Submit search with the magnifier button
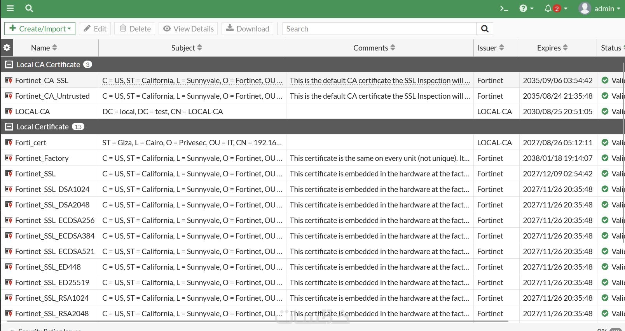Viewport: 625px width, 331px height. point(485,29)
